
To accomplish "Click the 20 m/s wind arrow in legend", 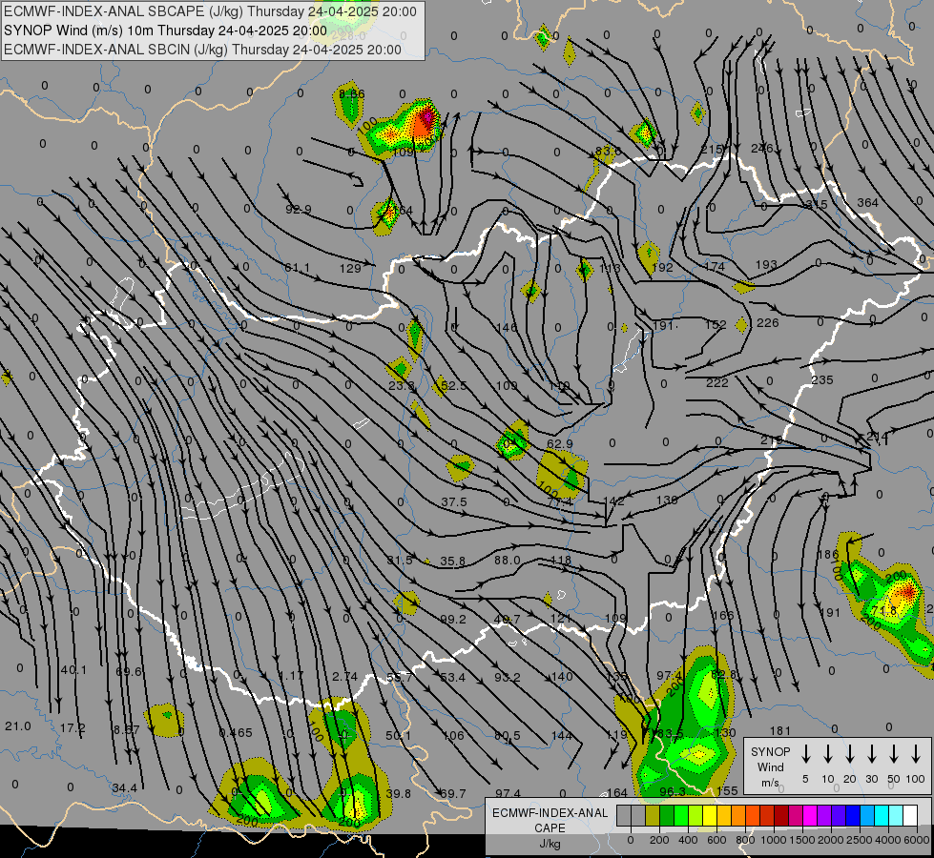I will (x=849, y=754).
